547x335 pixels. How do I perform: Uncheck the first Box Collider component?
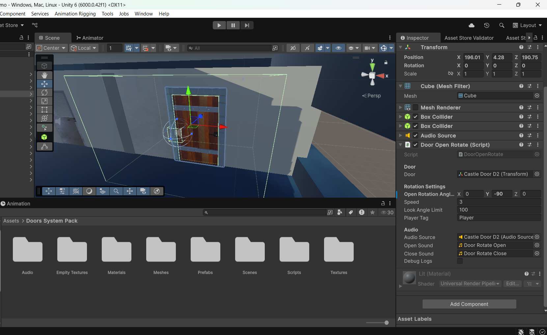click(415, 117)
